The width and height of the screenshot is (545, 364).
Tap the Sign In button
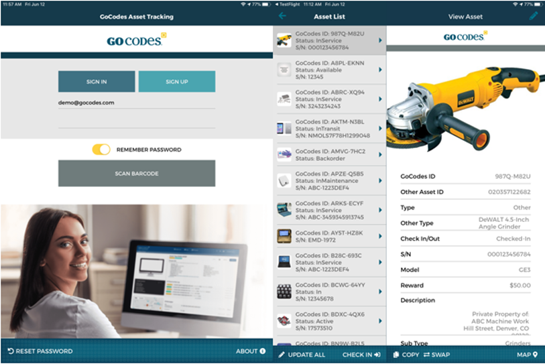97,82
